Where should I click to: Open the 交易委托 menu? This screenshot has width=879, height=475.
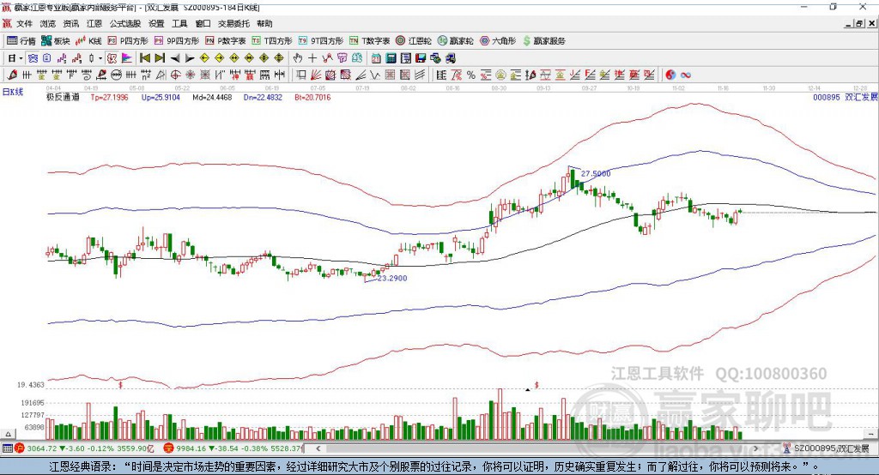pos(233,23)
